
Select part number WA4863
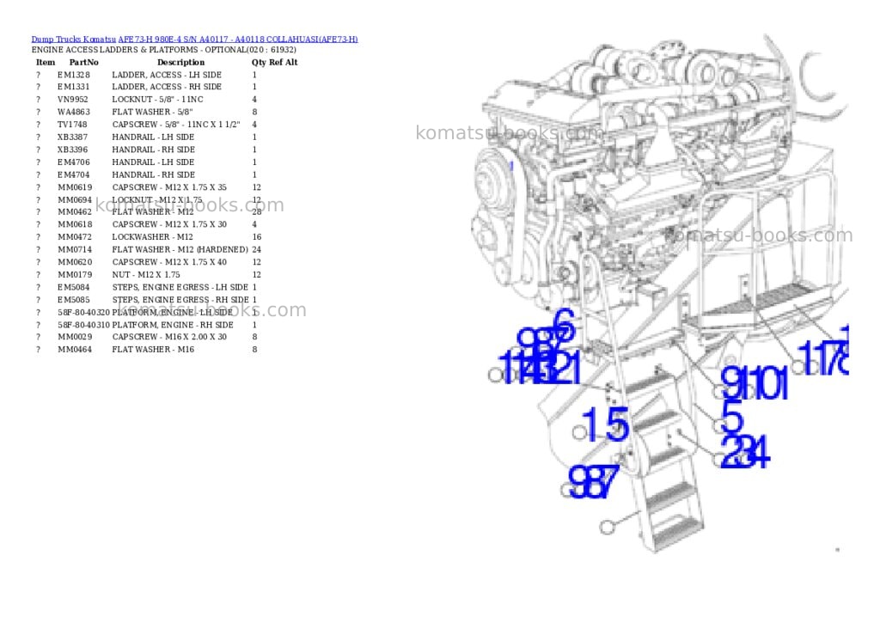point(74,113)
